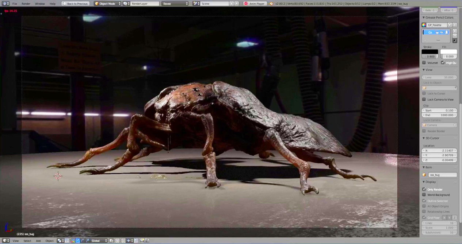Click the Back to Previous button

(75, 4)
